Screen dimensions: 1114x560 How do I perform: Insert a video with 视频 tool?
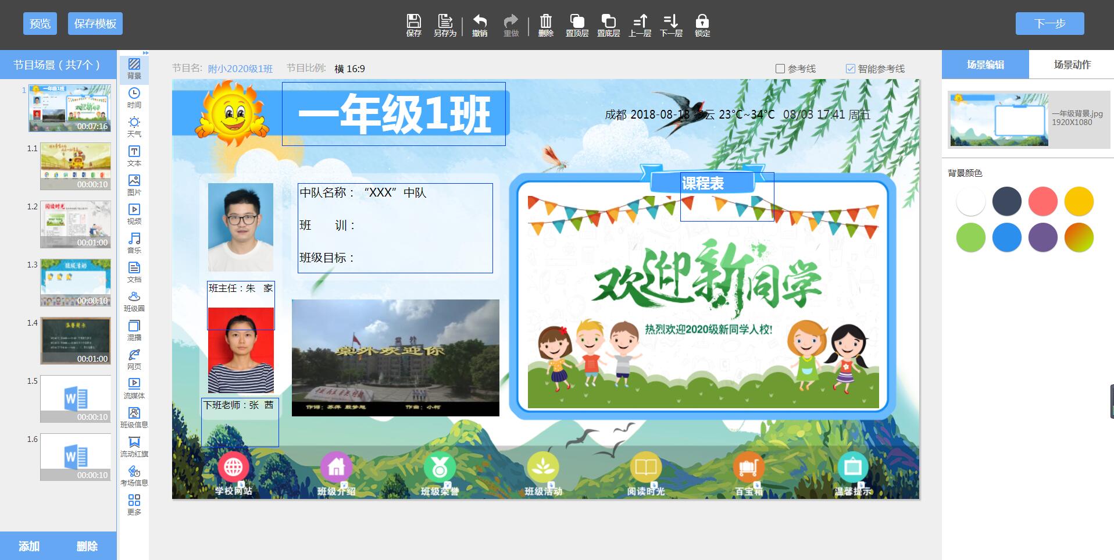134,213
